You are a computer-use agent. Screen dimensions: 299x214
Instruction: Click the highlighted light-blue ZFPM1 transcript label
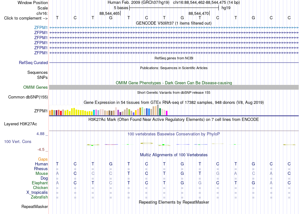pyautogui.click(x=41, y=27)
